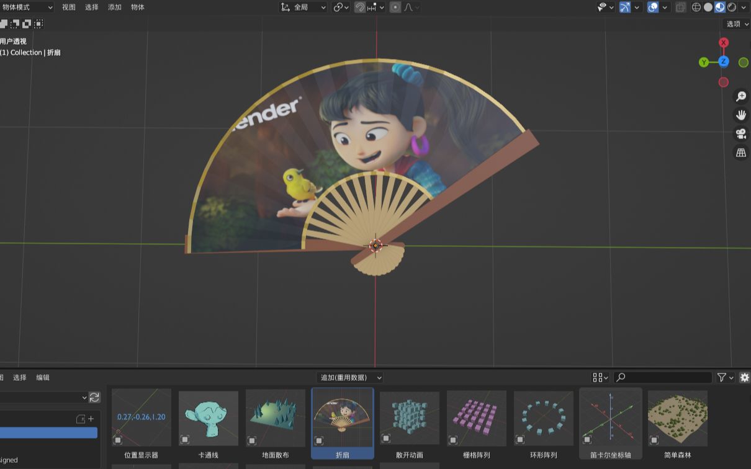
Task: Select the 卡通线 monkey asset thumbnail
Action: pos(209,419)
